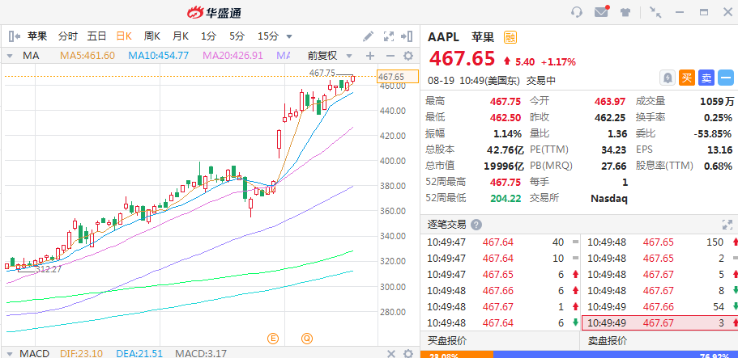Close the MACD indicator panel
Viewport: 738px width, 358px height.
391,353
